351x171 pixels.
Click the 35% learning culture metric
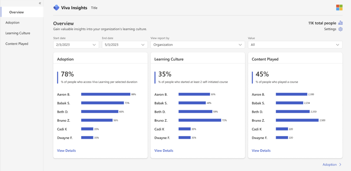pos(165,74)
